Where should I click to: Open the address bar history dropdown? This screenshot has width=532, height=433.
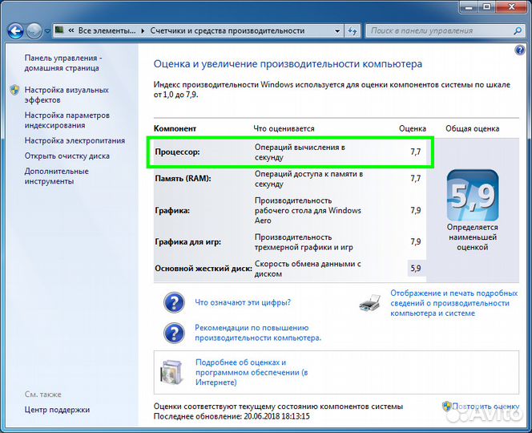pos(337,31)
